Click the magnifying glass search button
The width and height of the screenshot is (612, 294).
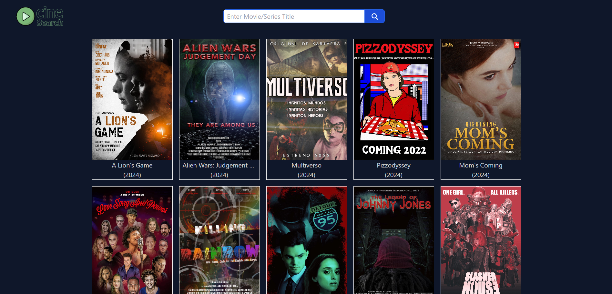coord(374,16)
